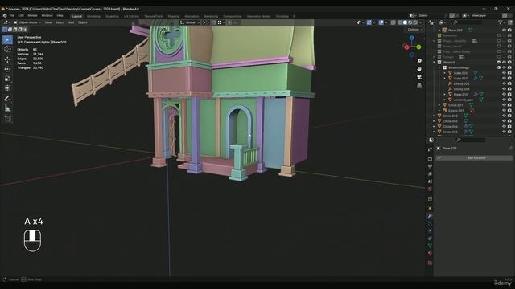Open the Object Data green triangle tab
The width and height of the screenshot is (515, 289).
(x=430, y=246)
